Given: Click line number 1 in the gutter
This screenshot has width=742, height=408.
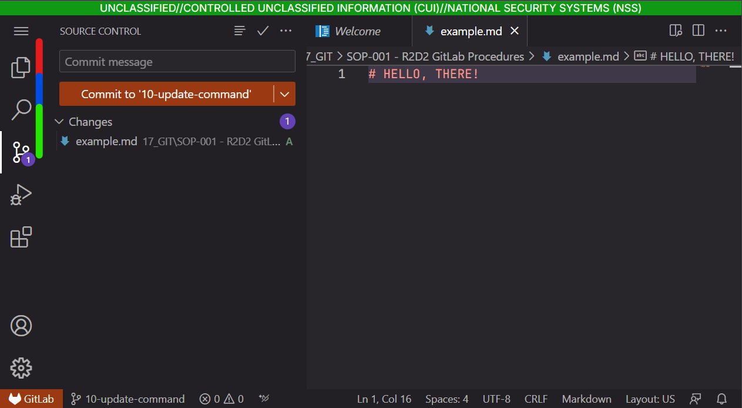Looking at the screenshot, I should pos(342,74).
